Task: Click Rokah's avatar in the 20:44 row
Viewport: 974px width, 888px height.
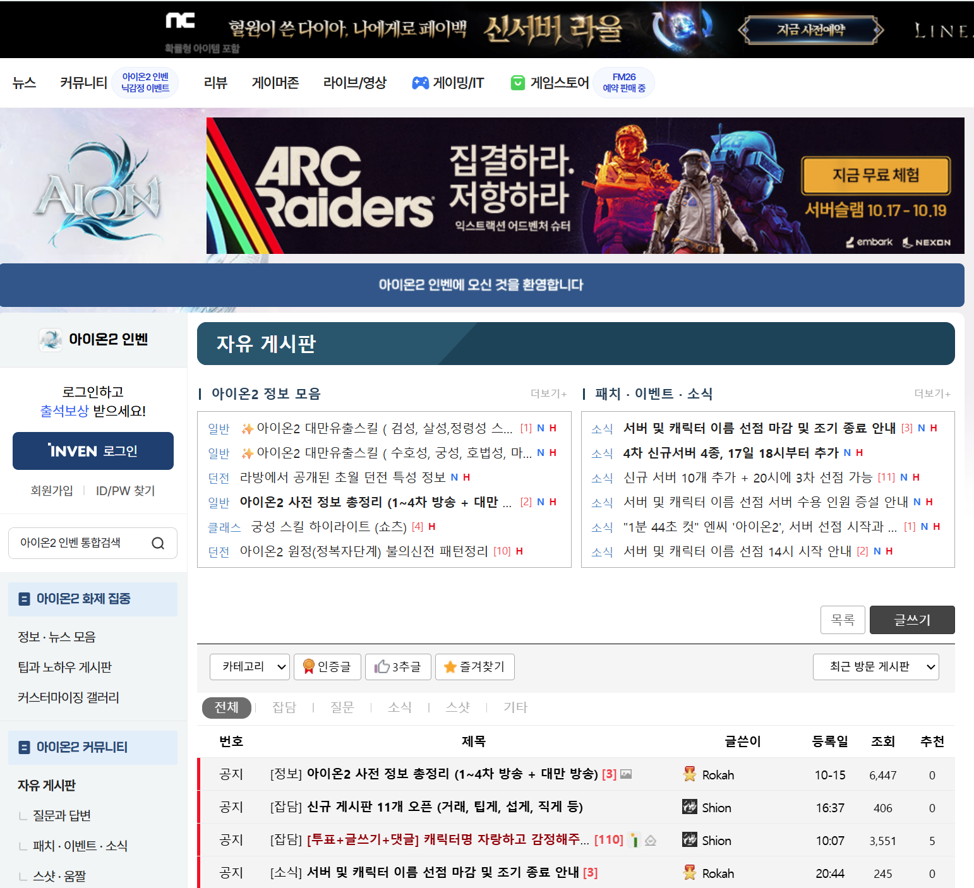Action: point(690,872)
